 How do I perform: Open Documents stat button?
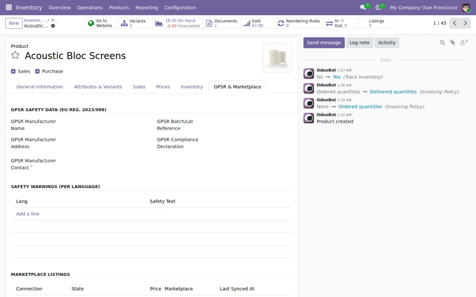(222, 23)
